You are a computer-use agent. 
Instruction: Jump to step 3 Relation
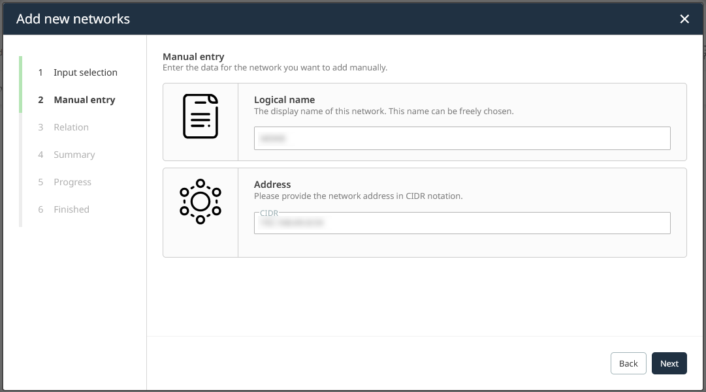pyautogui.click(x=71, y=127)
